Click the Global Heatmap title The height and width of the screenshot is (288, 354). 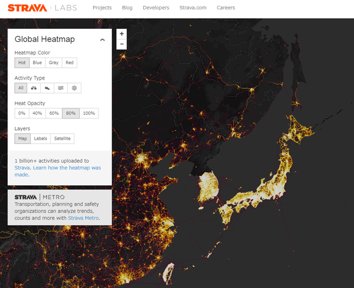(45, 39)
